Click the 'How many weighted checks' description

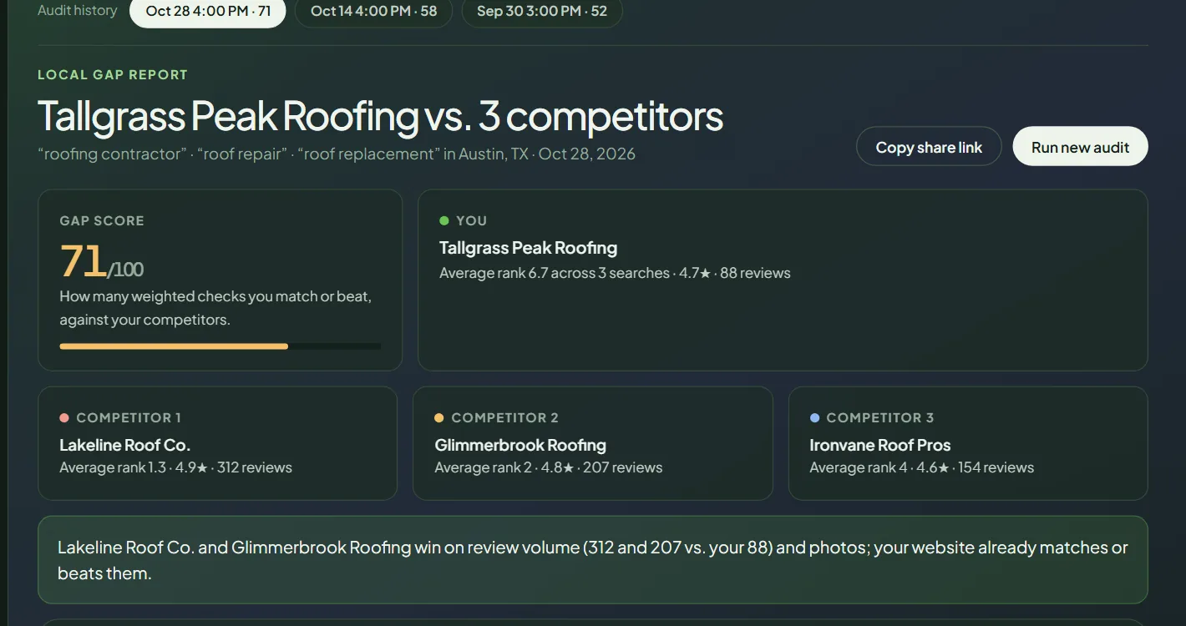(x=215, y=308)
